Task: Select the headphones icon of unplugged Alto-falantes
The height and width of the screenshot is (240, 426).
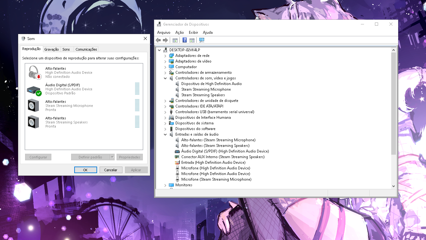Action: coord(34,72)
